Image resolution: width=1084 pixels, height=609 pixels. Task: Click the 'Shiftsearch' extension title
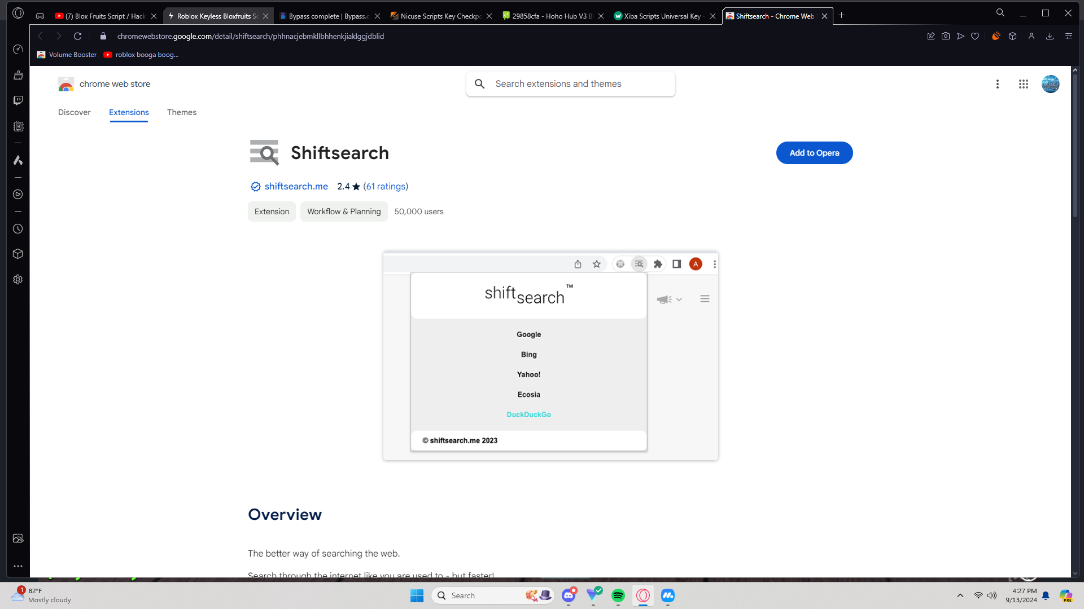point(340,153)
